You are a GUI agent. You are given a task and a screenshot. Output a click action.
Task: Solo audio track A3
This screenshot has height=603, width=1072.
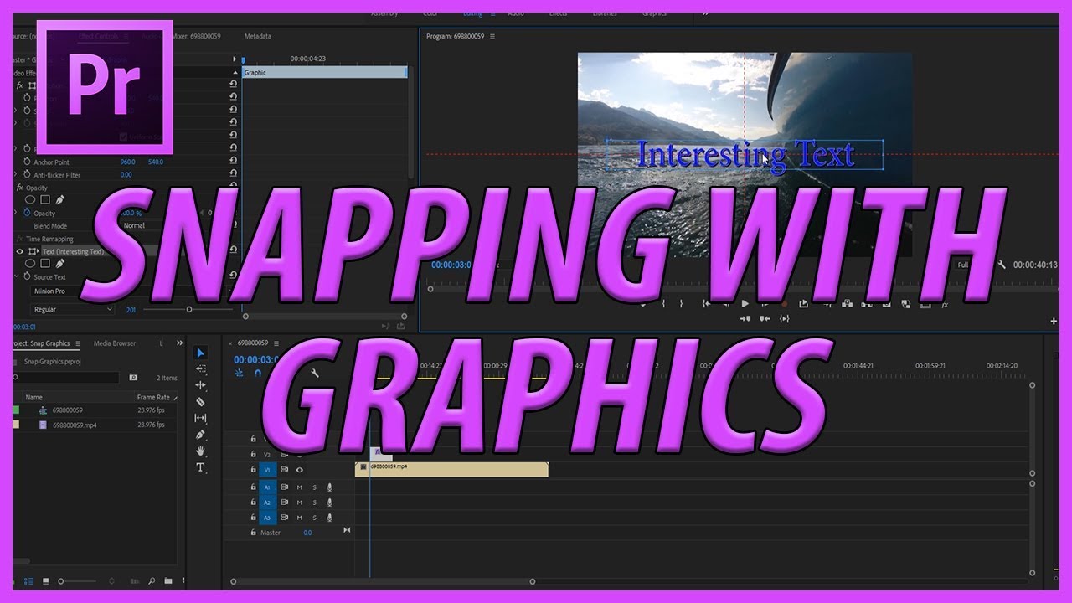313,516
